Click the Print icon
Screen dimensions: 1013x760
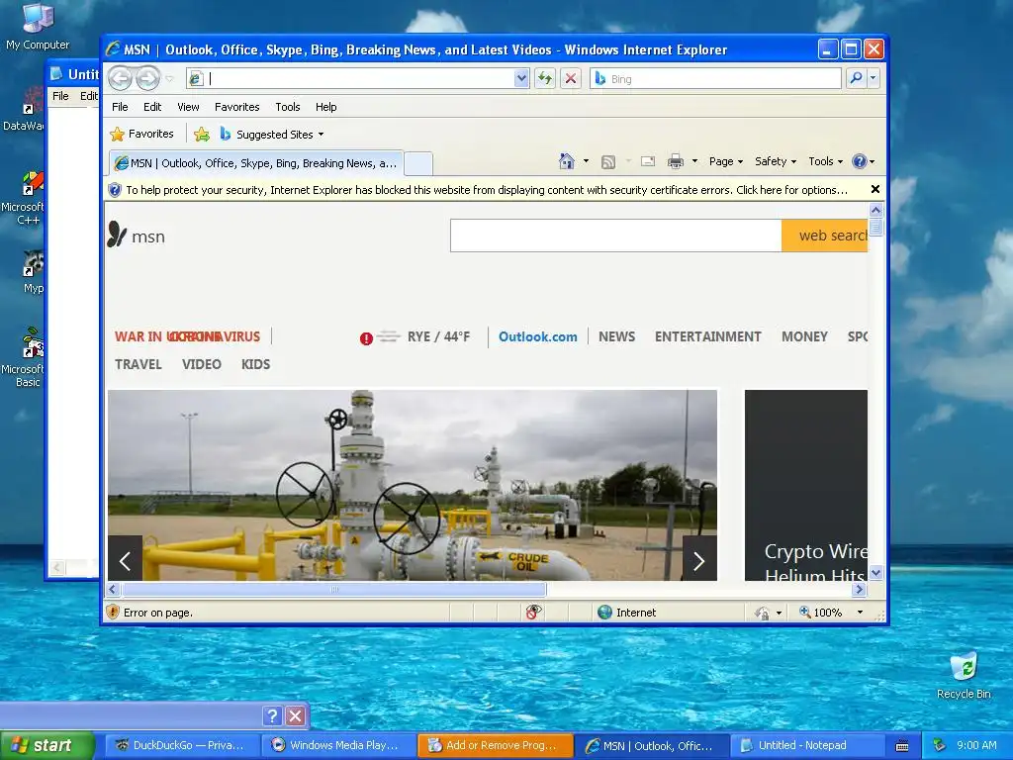pyautogui.click(x=676, y=161)
